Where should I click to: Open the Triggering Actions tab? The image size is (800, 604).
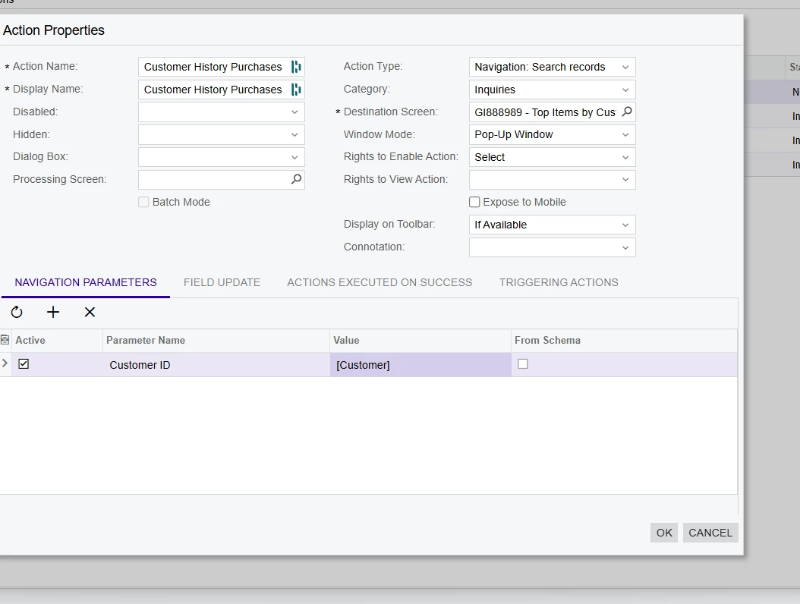[559, 282]
